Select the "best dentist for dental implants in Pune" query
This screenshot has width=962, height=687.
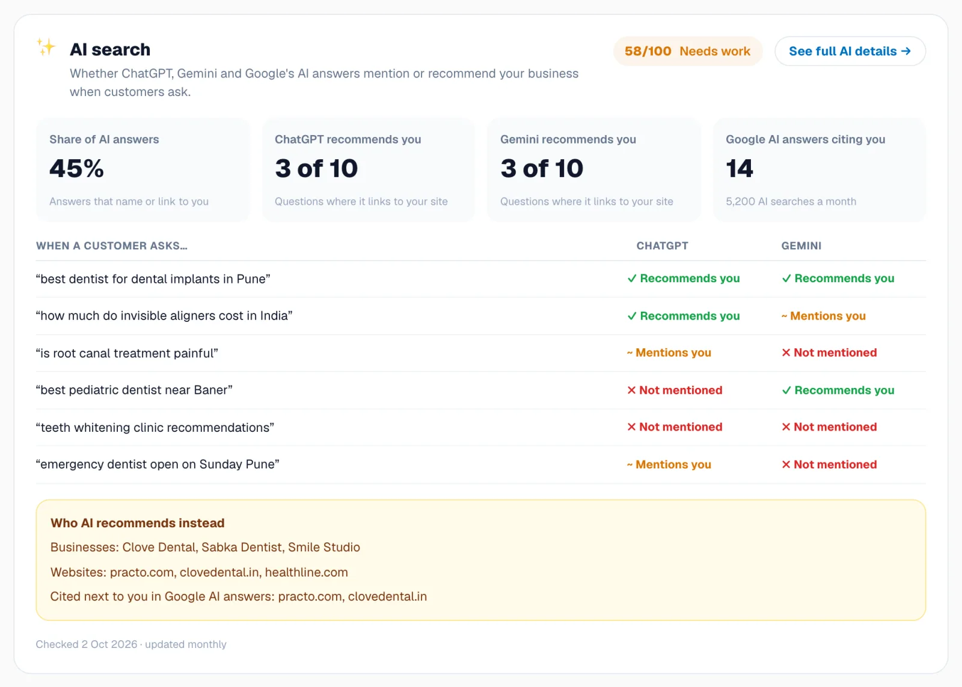(x=153, y=279)
